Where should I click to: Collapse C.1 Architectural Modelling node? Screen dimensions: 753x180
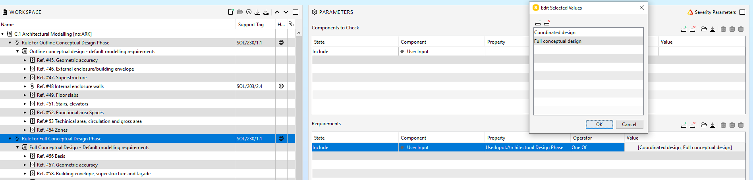3,34
